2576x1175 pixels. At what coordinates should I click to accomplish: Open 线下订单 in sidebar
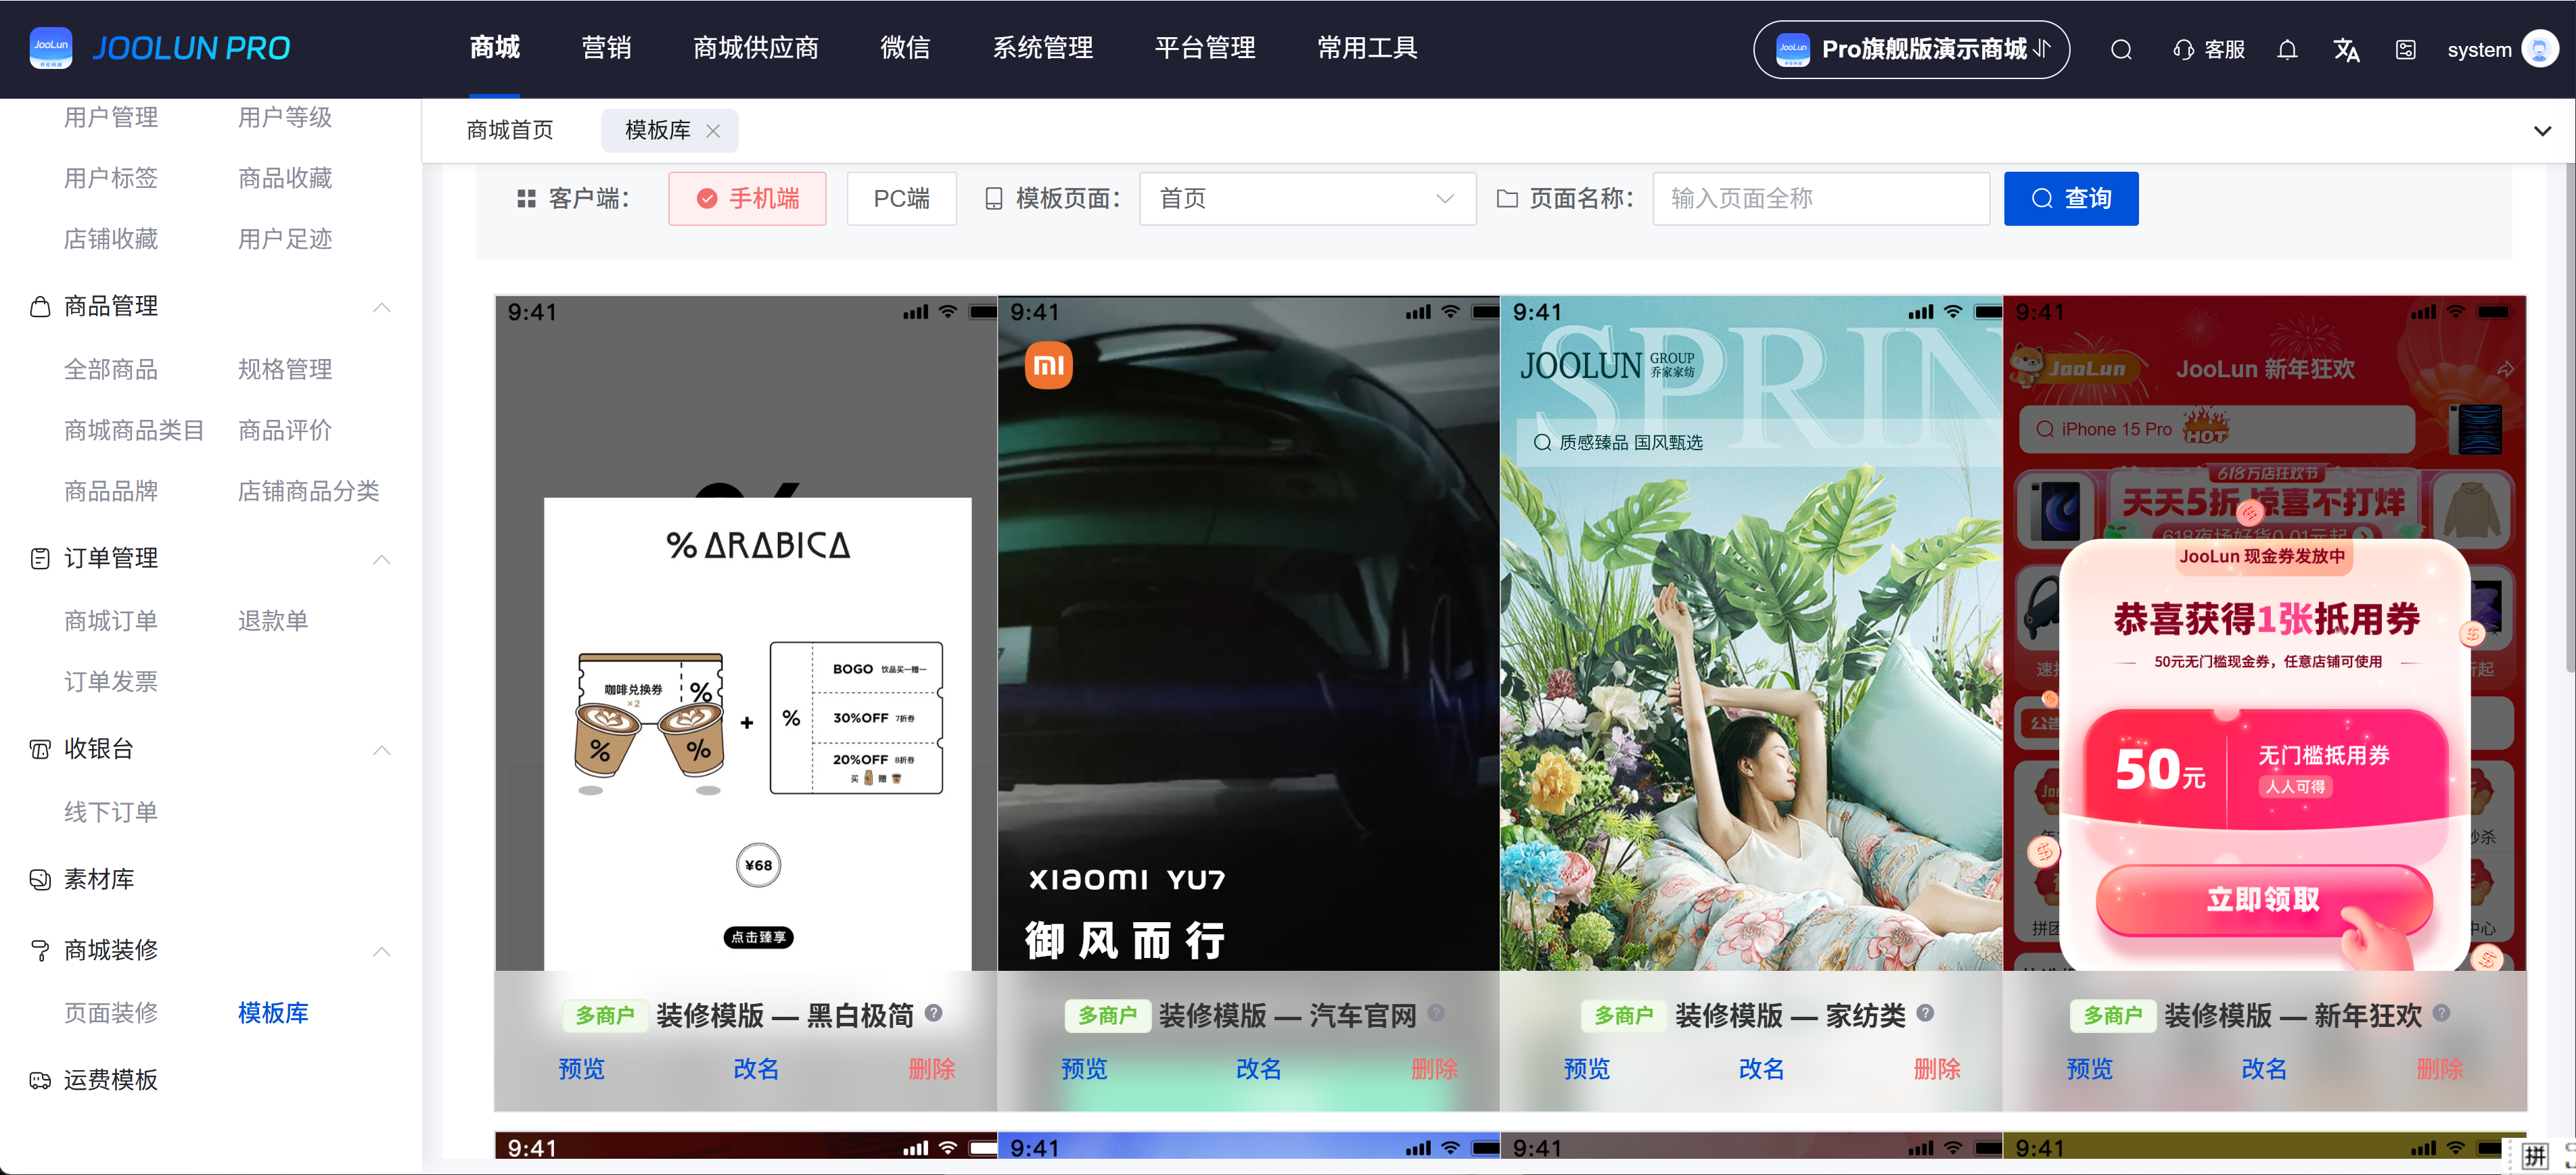coord(111,813)
